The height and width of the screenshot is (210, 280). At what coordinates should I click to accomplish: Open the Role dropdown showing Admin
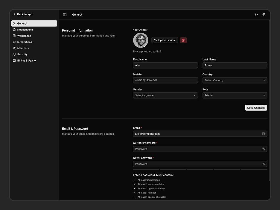tap(235, 95)
